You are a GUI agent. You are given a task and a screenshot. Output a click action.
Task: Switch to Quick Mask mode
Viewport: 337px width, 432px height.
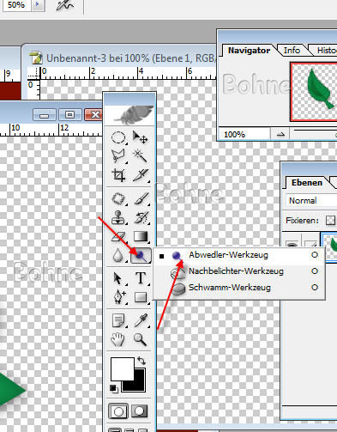(140, 411)
